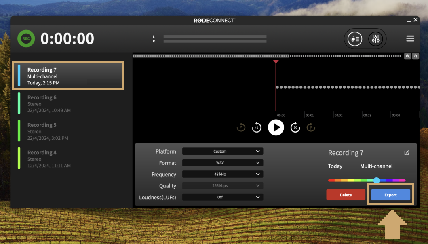Skip forward 30 seconds

295,128
